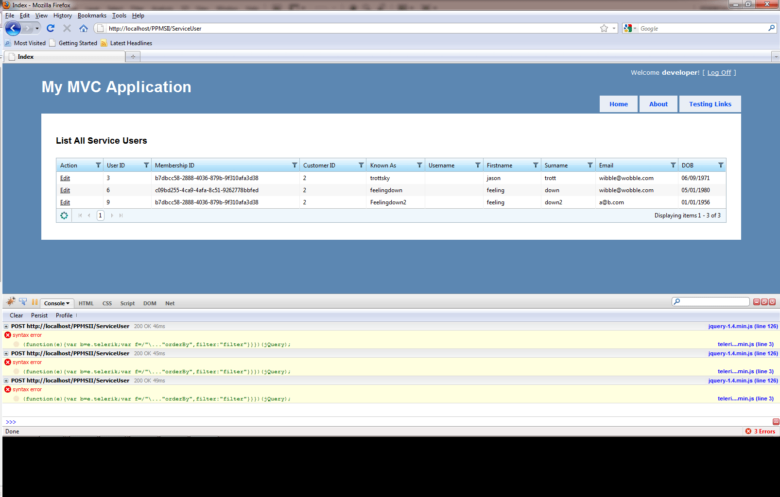780x497 pixels.
Task: Activate Firebug inspect element icon
Action: point(23,302)
